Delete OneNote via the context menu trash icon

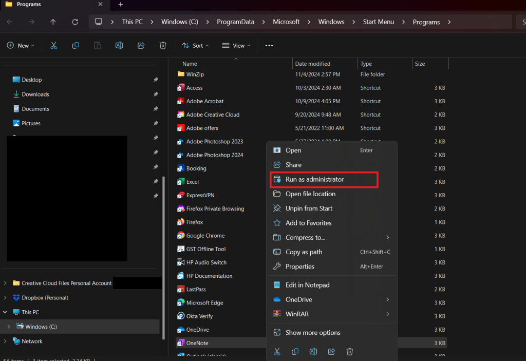point(349,351)
